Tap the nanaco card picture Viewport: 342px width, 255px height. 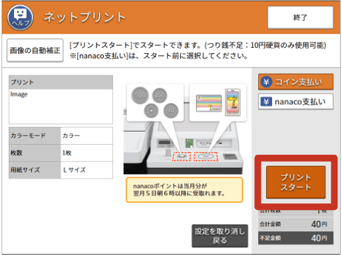209,103
